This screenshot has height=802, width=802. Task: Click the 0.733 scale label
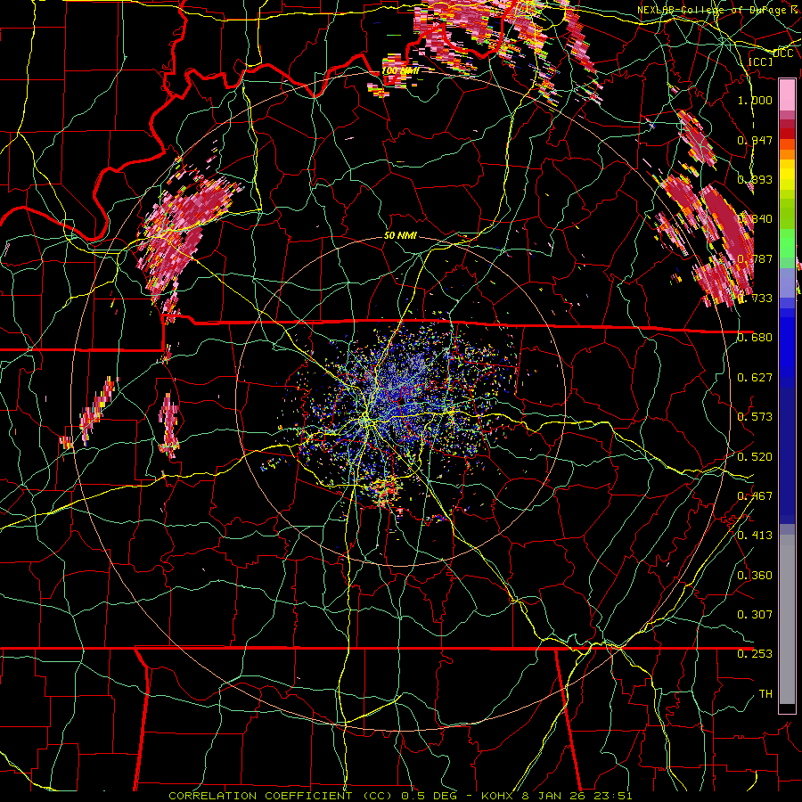coord(755,298)
